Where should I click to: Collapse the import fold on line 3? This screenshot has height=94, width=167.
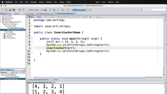pos(32,26)
